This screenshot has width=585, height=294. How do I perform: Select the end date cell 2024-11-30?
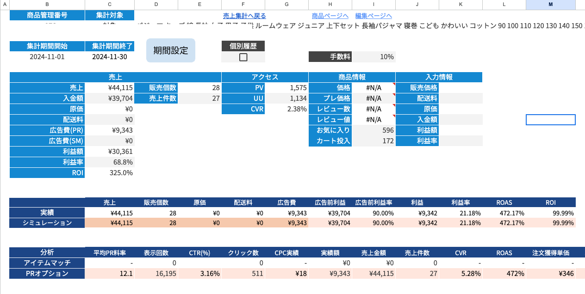(x=110, y=57)
